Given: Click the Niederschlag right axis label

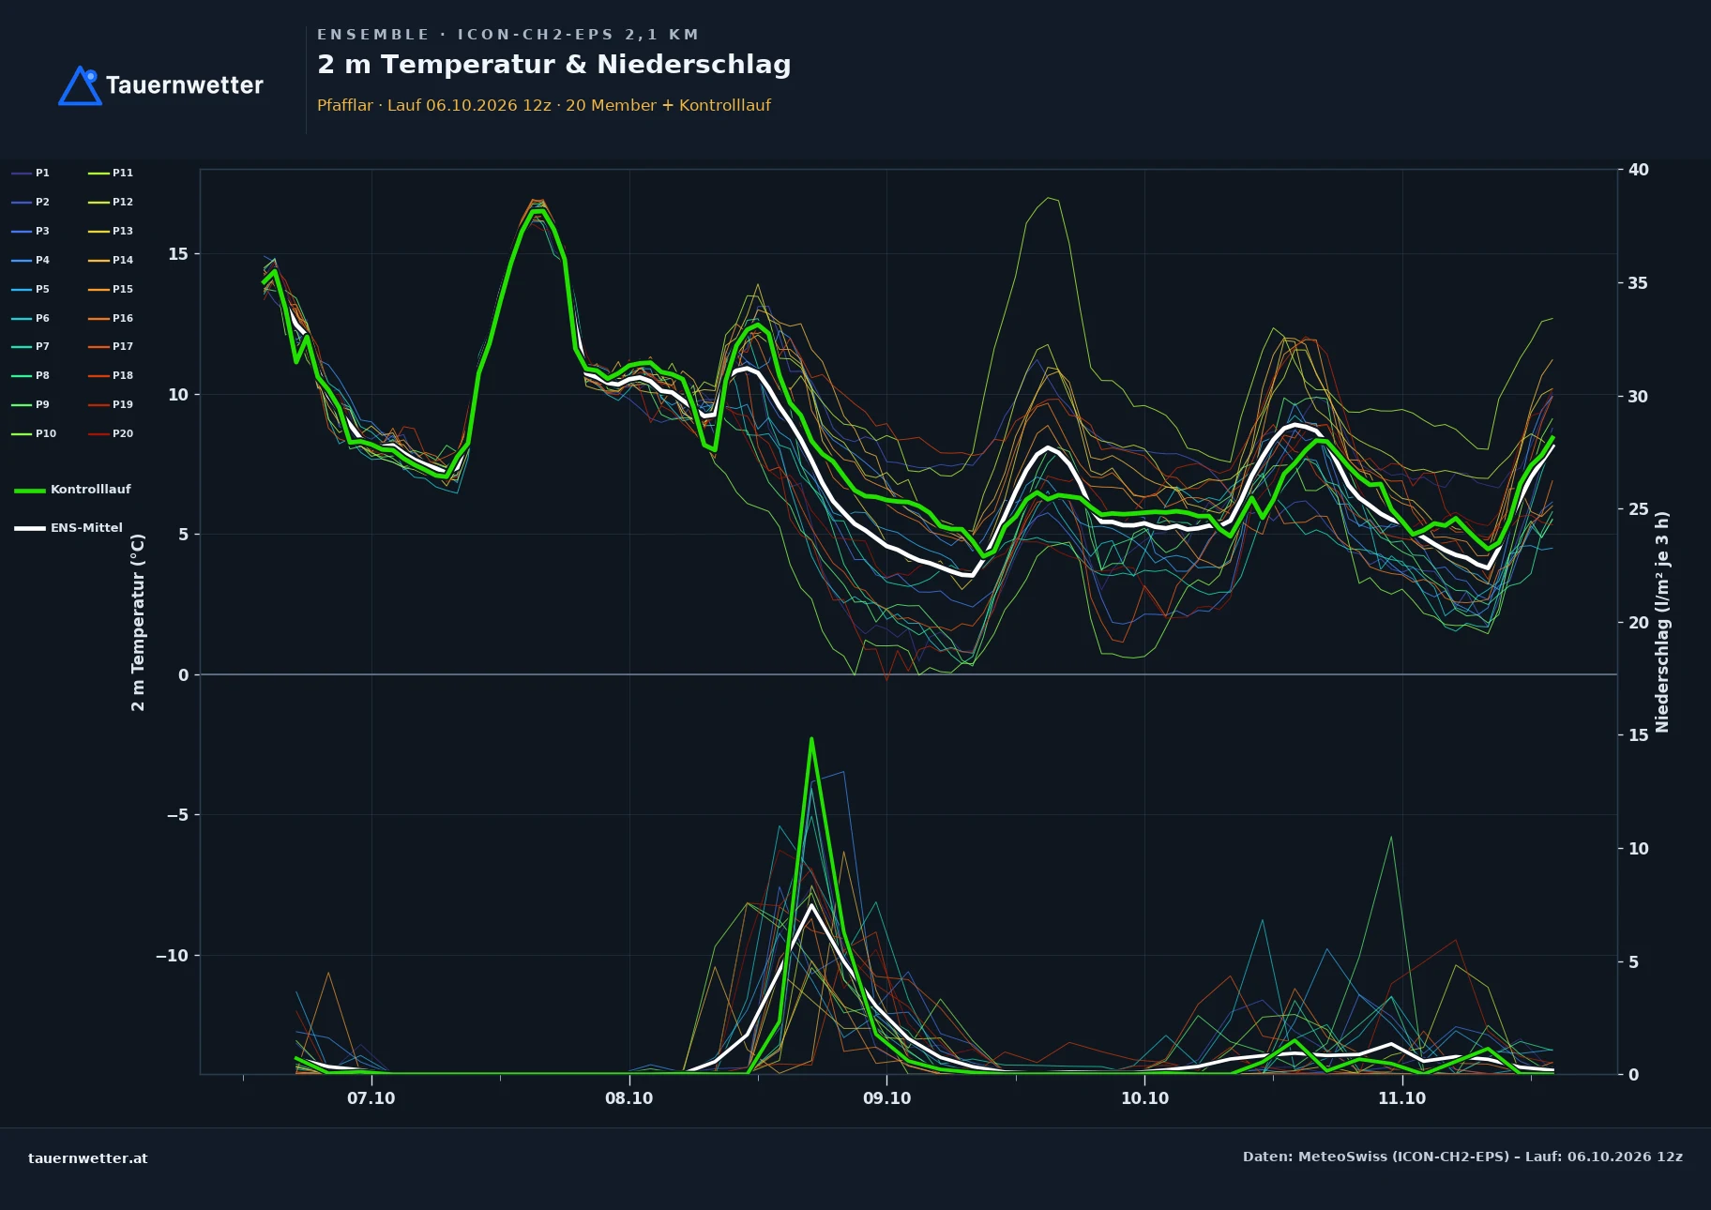Looking at the screenshot, I should [1662, 622].
